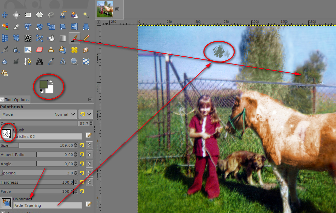This screenshot has height=213, width=336.
Task: Select the Eraser tool
Action: (x=39, y=50)
